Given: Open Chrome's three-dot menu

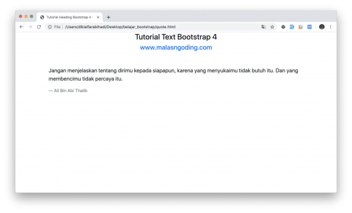Looking at the screenshot, I should tap(330, 27).
